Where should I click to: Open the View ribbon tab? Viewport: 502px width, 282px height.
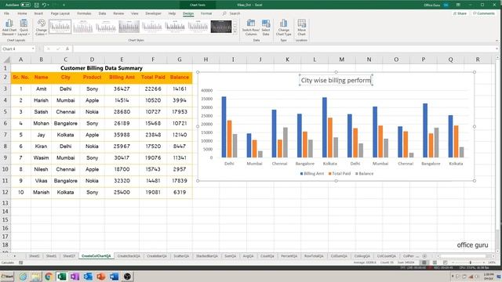[134, 13]
